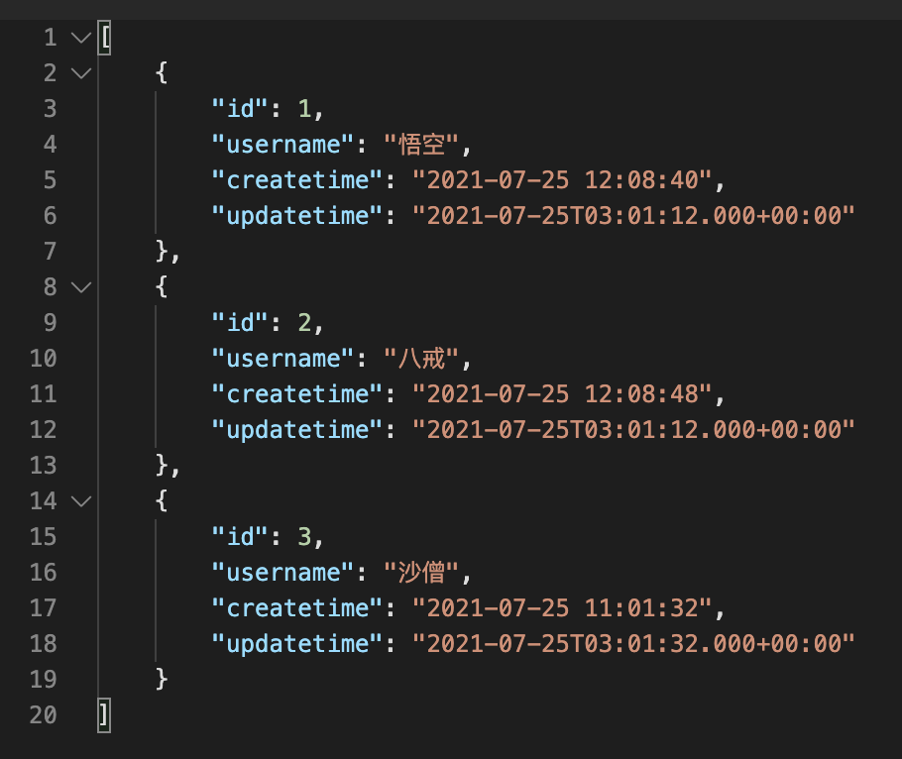
Task: Click the updatetime value ending 01:32.000+00:00
Action: click(x=633, y=644)
